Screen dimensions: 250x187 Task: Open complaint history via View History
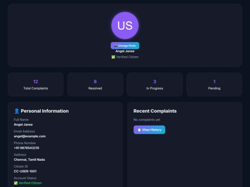click(149, 130)
